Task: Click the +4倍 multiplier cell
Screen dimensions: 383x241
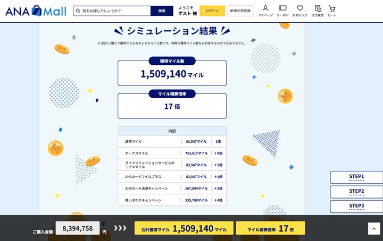Action: point(218,200)
